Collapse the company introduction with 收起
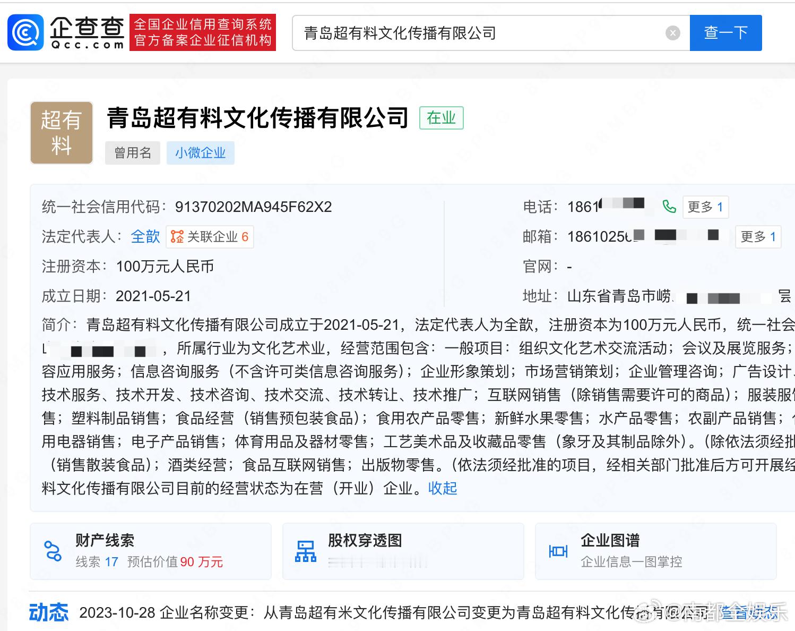This screenshot has height=631, width=795. click(443, 488)
